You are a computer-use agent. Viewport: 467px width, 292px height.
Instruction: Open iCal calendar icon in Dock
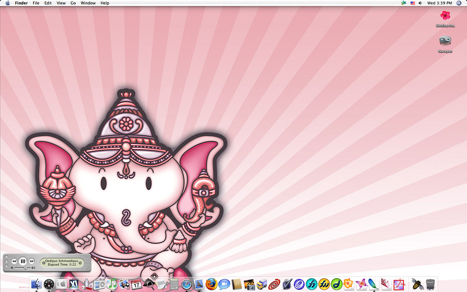point(136,284)
